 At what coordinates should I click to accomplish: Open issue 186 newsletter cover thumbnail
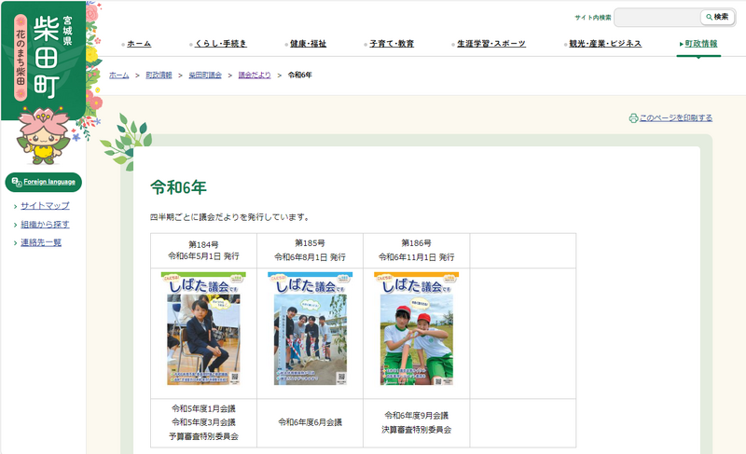(416, 329)
